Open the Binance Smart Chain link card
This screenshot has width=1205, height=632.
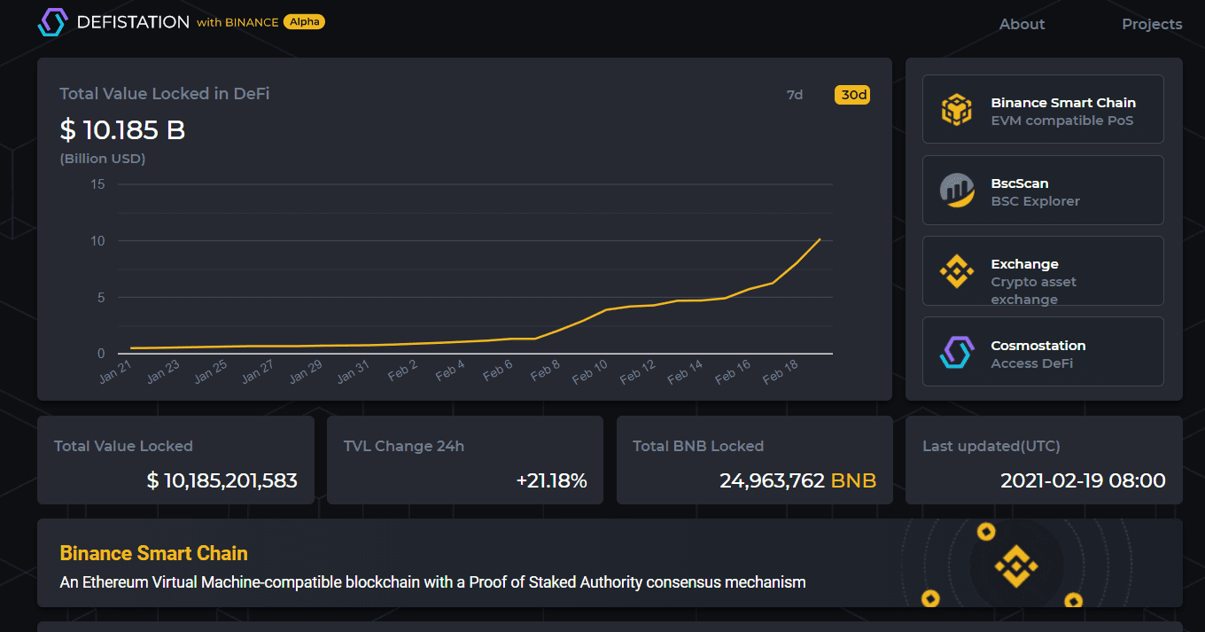tap(1043, 109)
